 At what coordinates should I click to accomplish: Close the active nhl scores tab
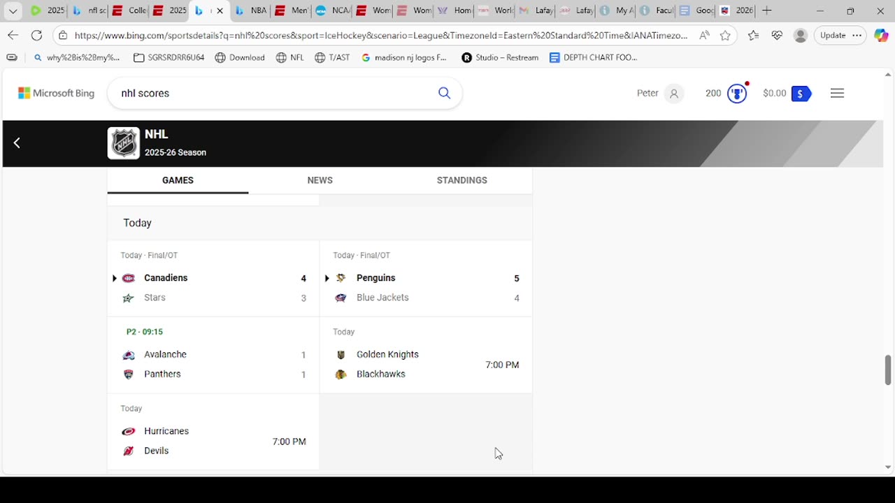[220, 10]
